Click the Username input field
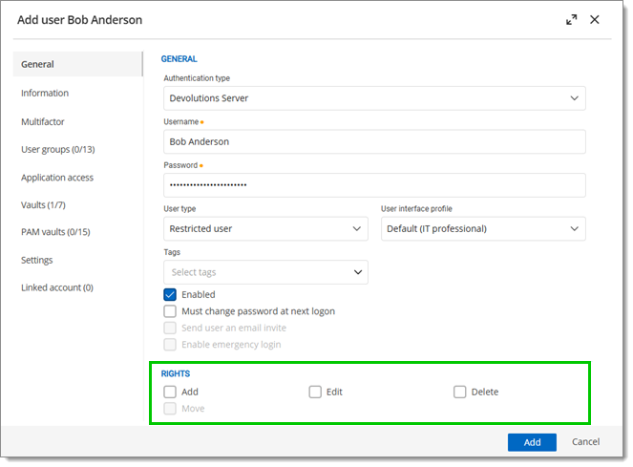633x467 pixels. click(374, 141)
